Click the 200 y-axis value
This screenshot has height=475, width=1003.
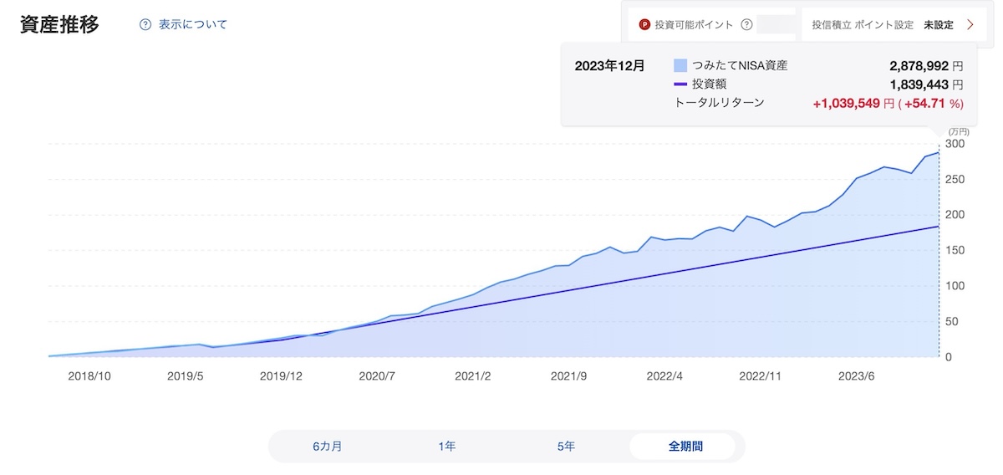956,215
